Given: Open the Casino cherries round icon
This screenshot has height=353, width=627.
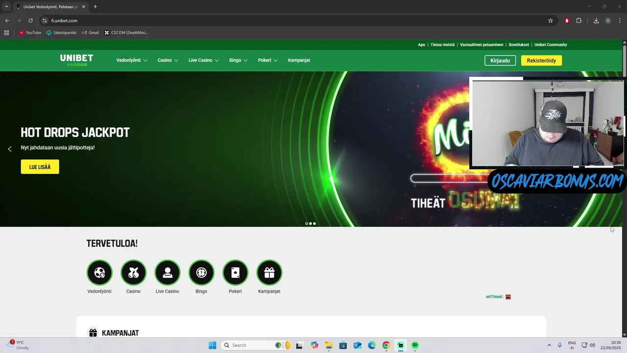Looking at the screenshot, I should 133,273.
